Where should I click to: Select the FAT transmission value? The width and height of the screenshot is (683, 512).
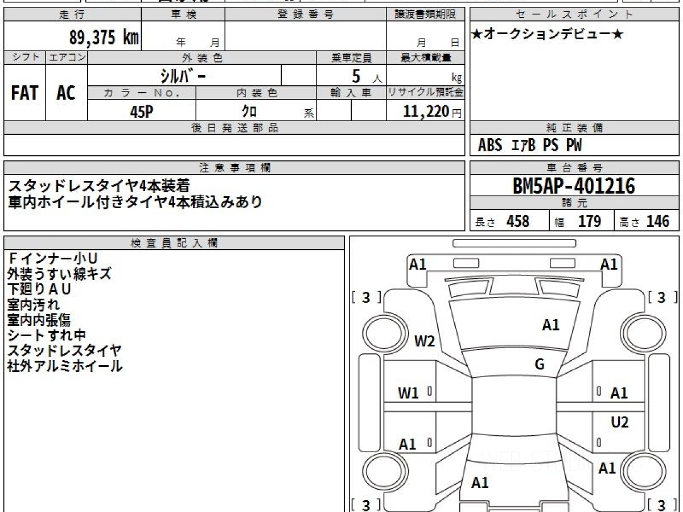click(x=24, y=93)
